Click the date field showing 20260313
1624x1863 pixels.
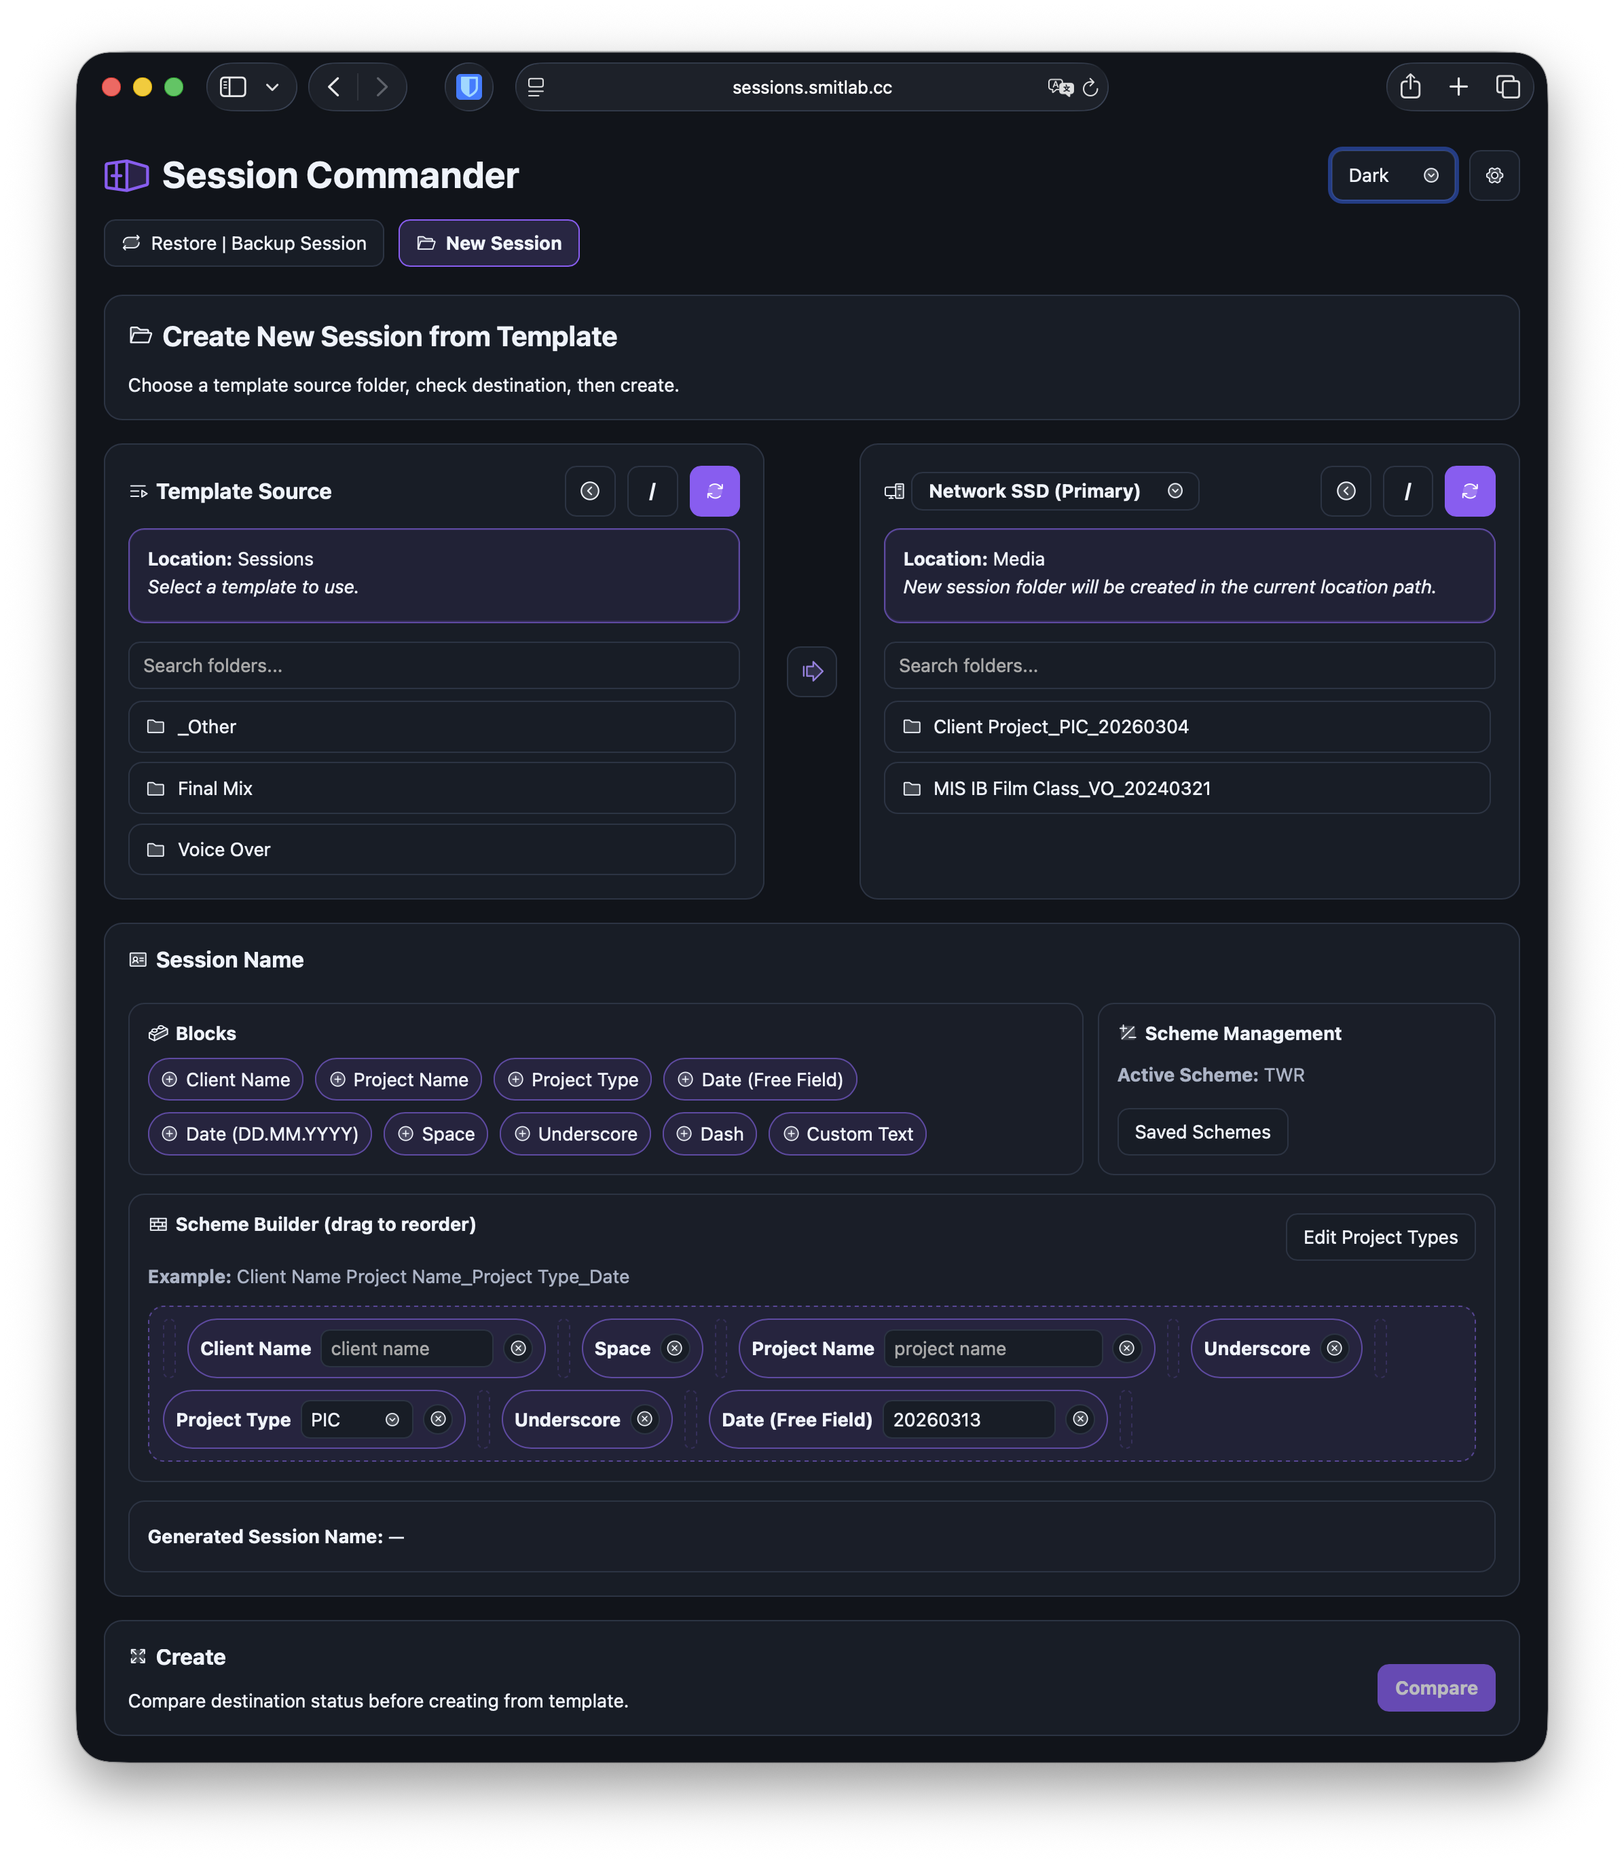(969, 1419)
